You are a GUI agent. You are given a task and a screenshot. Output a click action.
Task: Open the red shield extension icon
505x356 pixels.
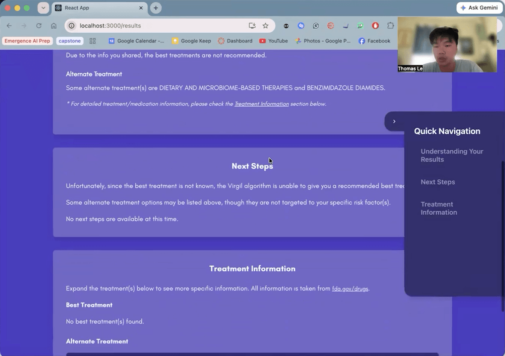click(375, 26)
